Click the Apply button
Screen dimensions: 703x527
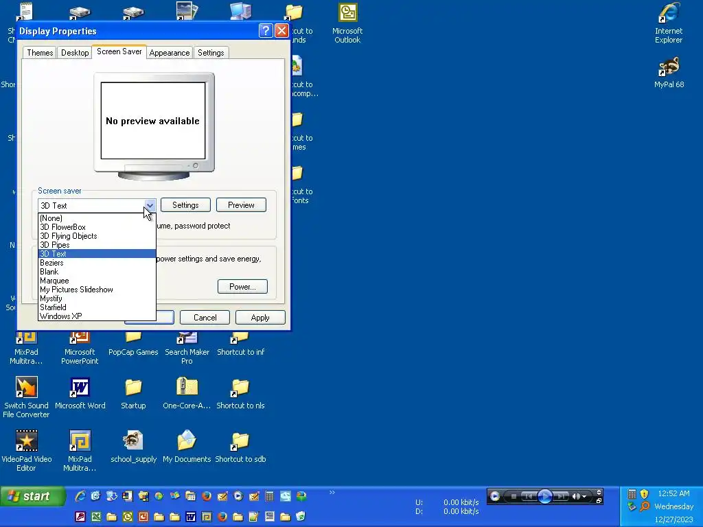pos(260,317)
